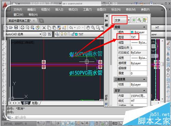The image size is (171, 126).
Task: Open the 视图(V) menu
Action: [45, 10]
